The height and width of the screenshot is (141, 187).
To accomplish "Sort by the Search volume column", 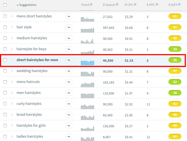I will point(110,5).
